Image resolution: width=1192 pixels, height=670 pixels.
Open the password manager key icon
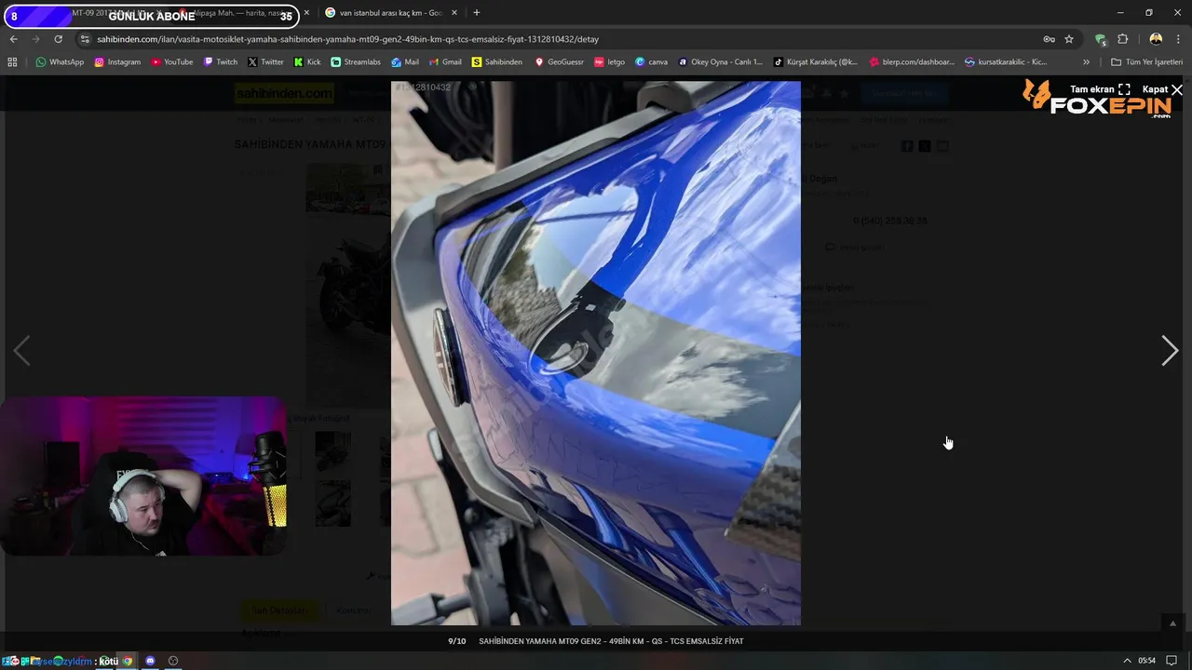pos(1049,39)
